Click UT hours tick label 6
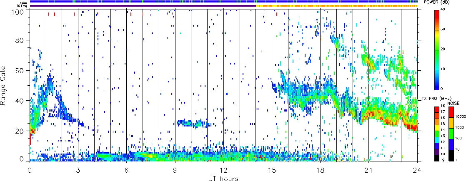 127,170
